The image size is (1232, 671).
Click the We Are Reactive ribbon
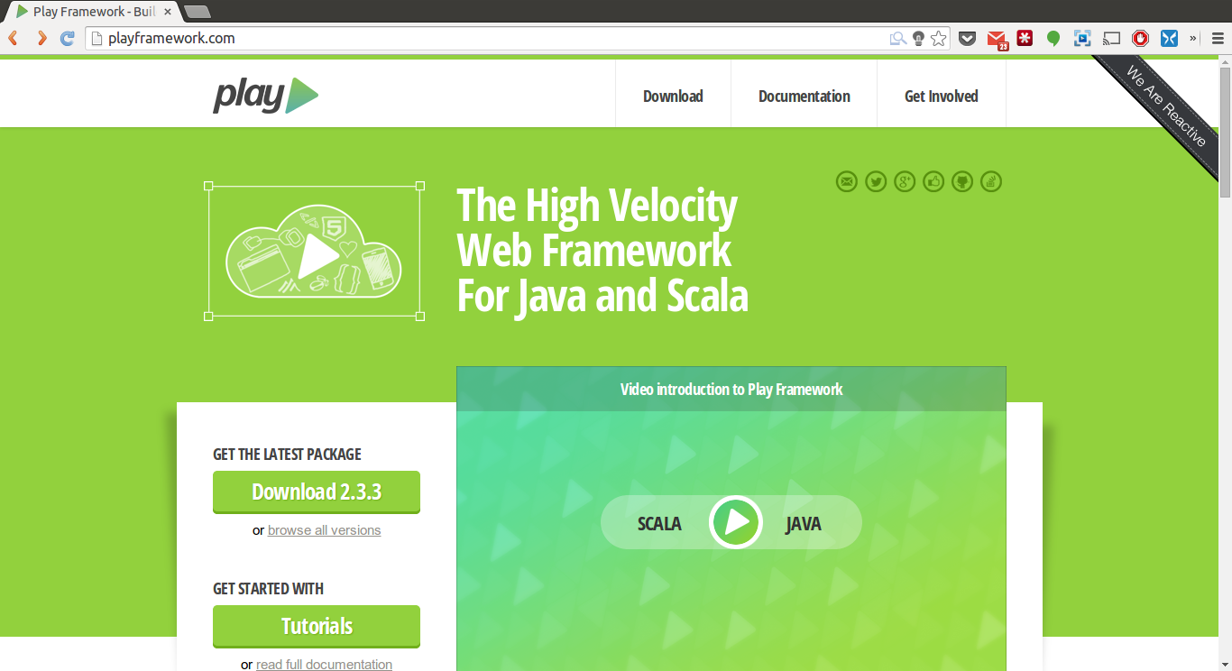(x=1165, y=106)
